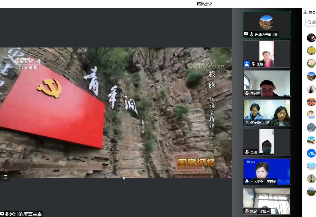Click the green microphone icon in 赵坤's tile
Image resolution: width=316 pixels, height=217 pixels.
tap(252, 34)
